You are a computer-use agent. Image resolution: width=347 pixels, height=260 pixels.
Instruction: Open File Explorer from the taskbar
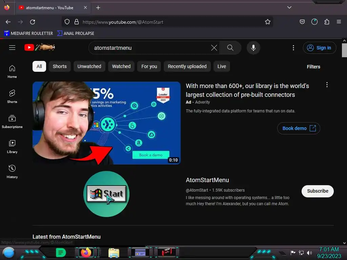point(114,253)
